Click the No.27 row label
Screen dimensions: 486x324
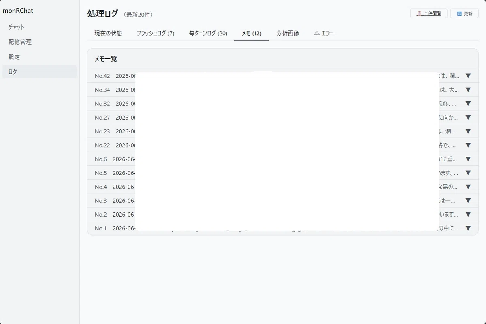point(102,117)
